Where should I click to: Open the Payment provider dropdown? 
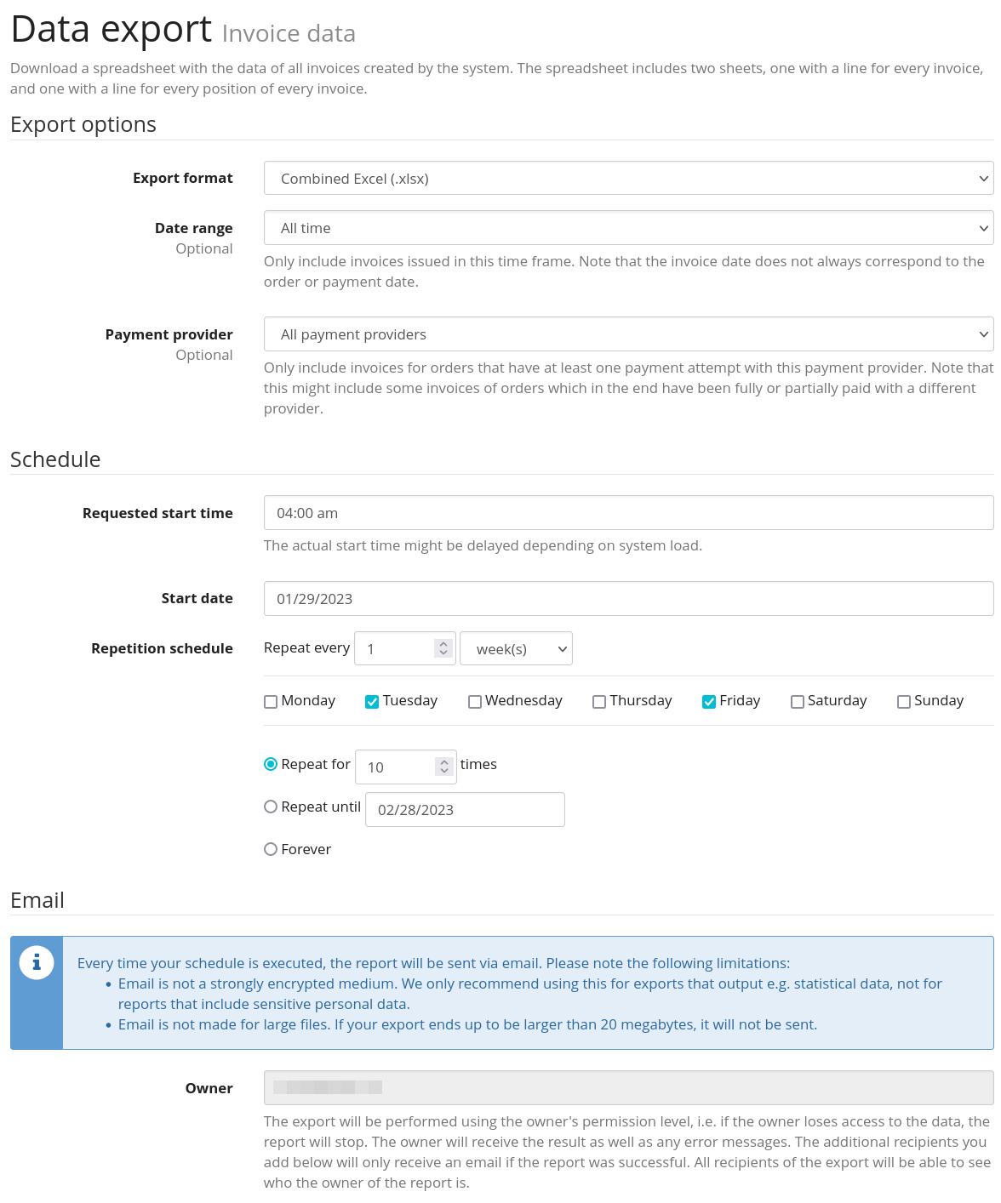pyautogui.click(x=628, y=334)
